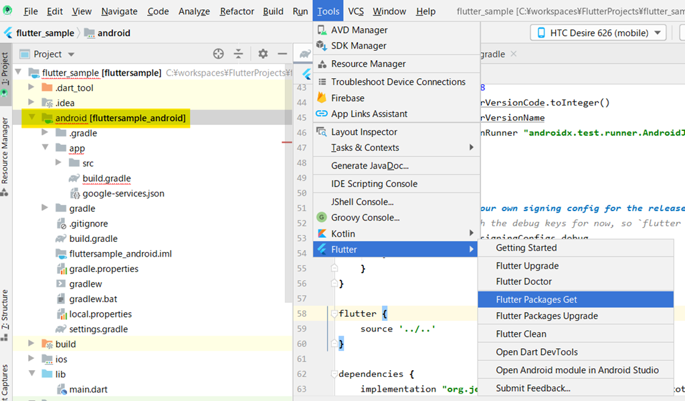Hide the Project panel with minus icon
This screenshot has height=401, width=685.
point(282,54)
